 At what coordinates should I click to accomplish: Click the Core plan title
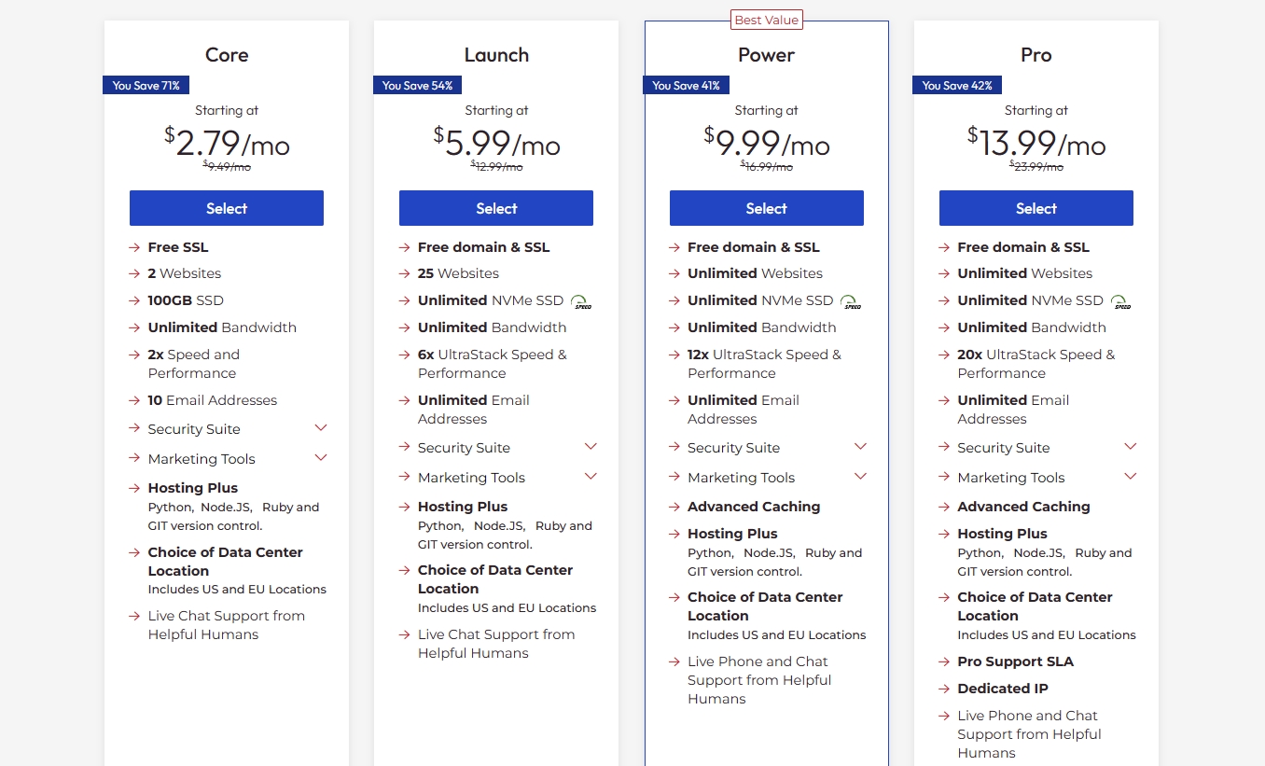[227, 55]
